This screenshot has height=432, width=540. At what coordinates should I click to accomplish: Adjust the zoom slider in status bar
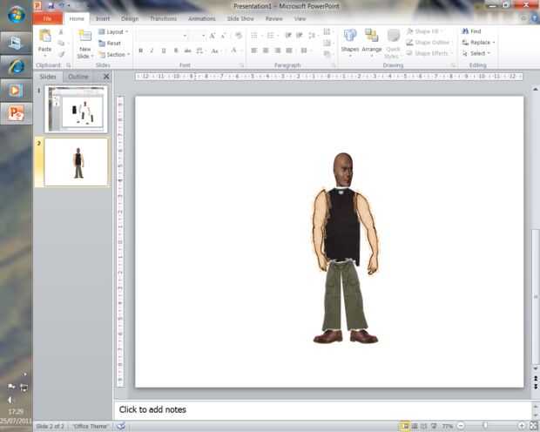coord(484,425)
